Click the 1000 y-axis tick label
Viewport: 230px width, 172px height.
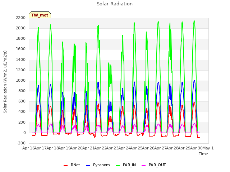pyautogui.click(x=21, y=80)
